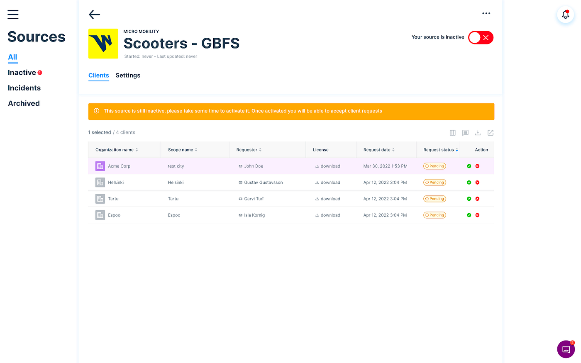
Task: Open the notifications bell
Action: pyautogui.click(x=565, y=15)
